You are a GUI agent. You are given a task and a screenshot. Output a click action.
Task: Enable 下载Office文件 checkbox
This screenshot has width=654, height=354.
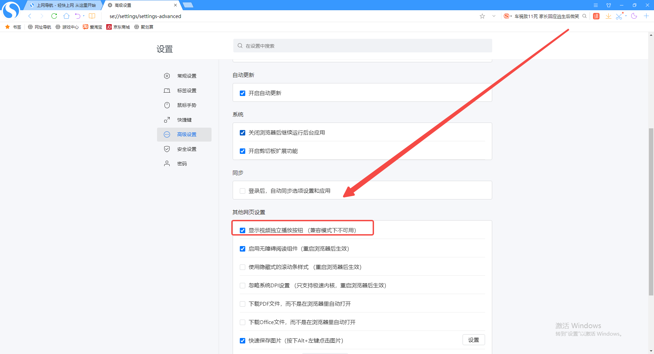pyautogui.click(x=243, y=322)
